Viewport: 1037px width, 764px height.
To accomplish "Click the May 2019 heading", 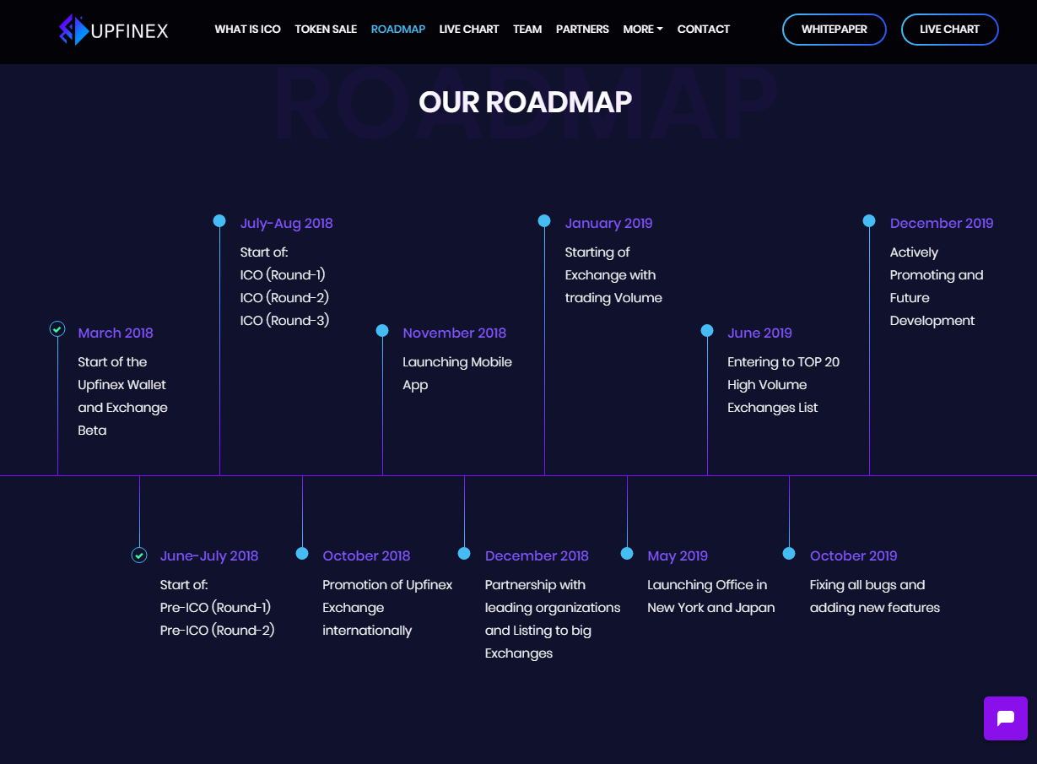I will click(x=678, y=555).
